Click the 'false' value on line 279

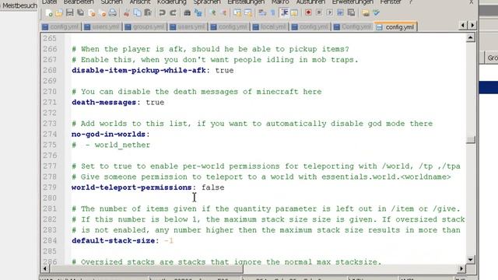coord(212,187)
